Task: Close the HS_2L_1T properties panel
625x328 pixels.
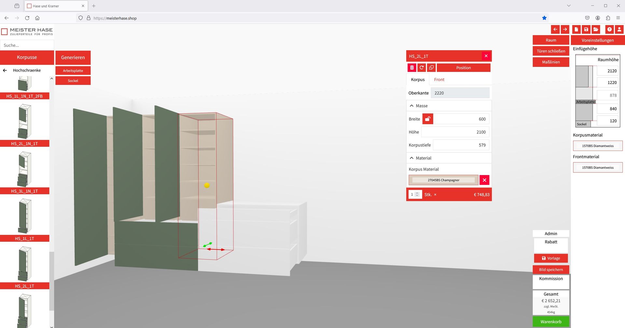Action: (x=486, y=56)
